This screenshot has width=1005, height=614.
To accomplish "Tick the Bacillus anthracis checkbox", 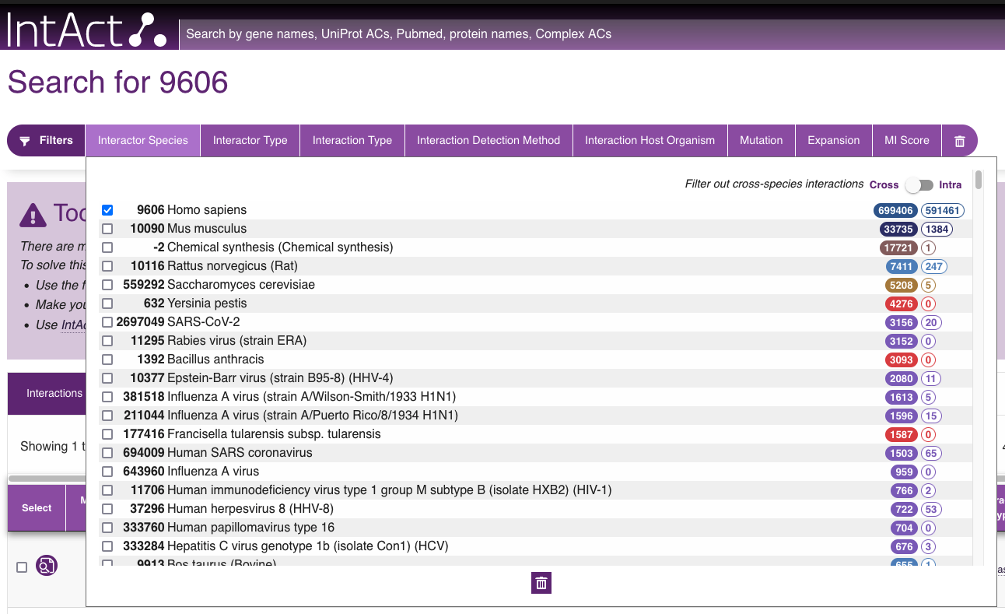I will (x=107, y=360).
